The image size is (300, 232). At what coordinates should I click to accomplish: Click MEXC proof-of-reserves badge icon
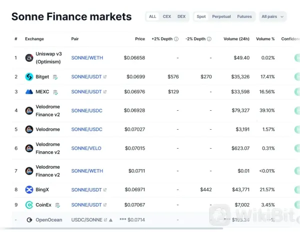(55, 92)
